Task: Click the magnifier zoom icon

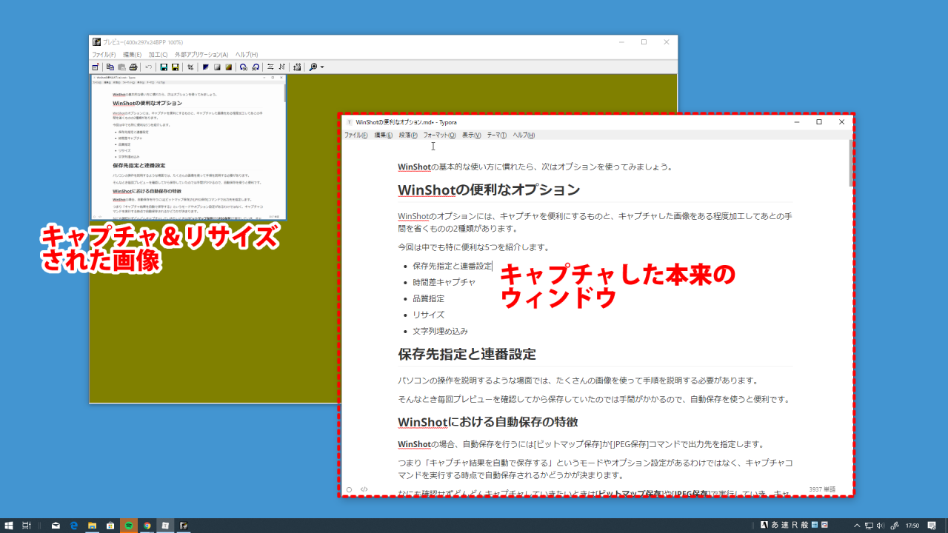Action: tap(313, 67)
